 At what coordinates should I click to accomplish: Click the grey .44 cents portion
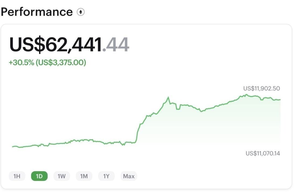118,45
